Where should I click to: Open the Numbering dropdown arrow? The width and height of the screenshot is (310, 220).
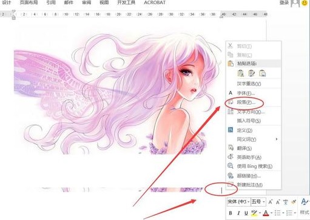(x=295, y=213)
